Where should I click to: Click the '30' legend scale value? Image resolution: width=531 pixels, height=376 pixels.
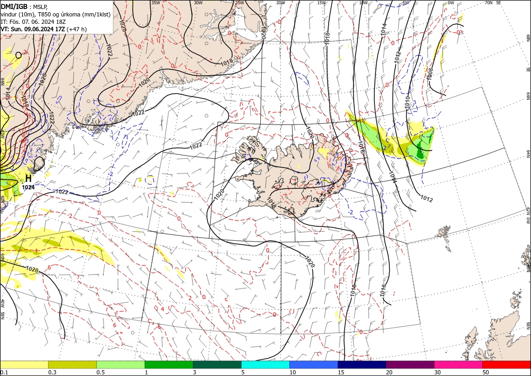437,372
